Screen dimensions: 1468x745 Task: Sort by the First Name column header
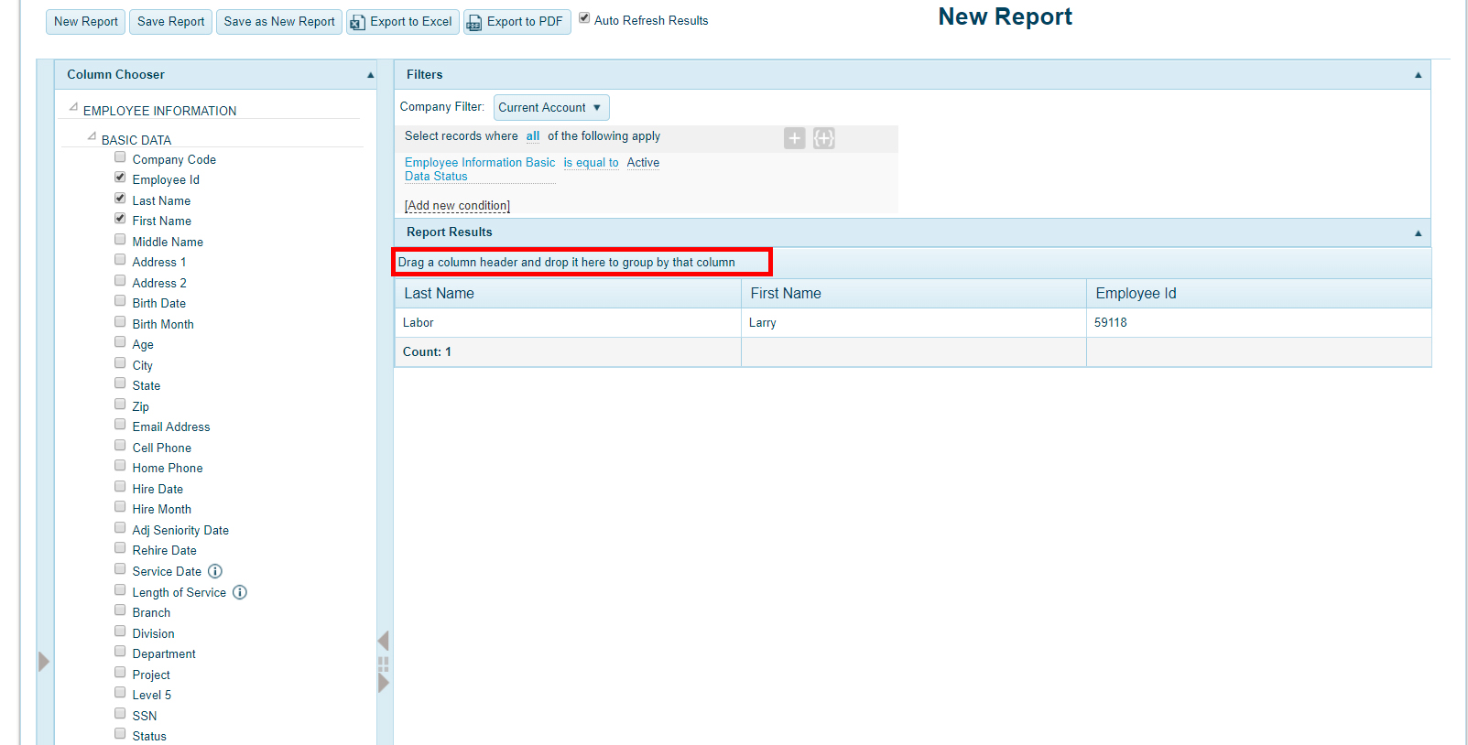(x=913, y=294)
